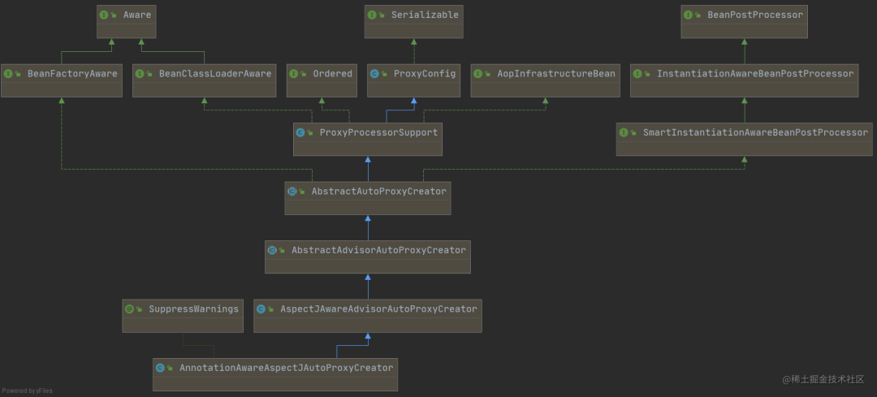
Task: Click the interface icon beside Ordered
Action: click(x=295, y=73)
